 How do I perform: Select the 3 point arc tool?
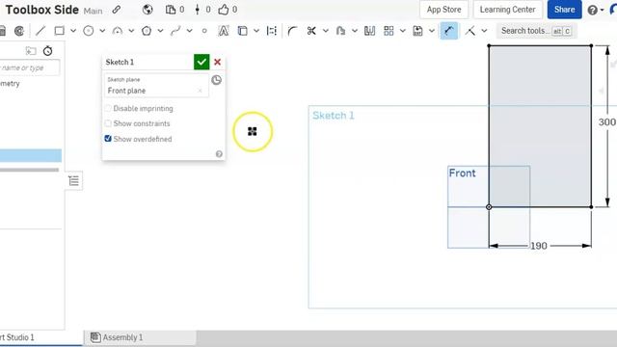coord(118,31)
